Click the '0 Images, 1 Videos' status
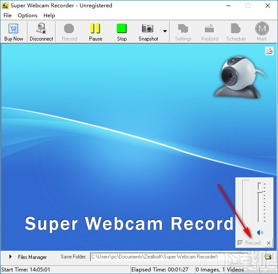278x274 pixels. (220, 270)
